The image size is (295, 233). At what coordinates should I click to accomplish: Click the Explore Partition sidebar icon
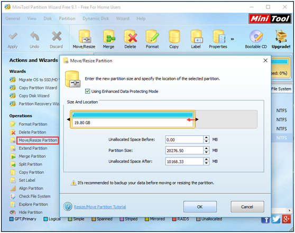coord(13,204)
